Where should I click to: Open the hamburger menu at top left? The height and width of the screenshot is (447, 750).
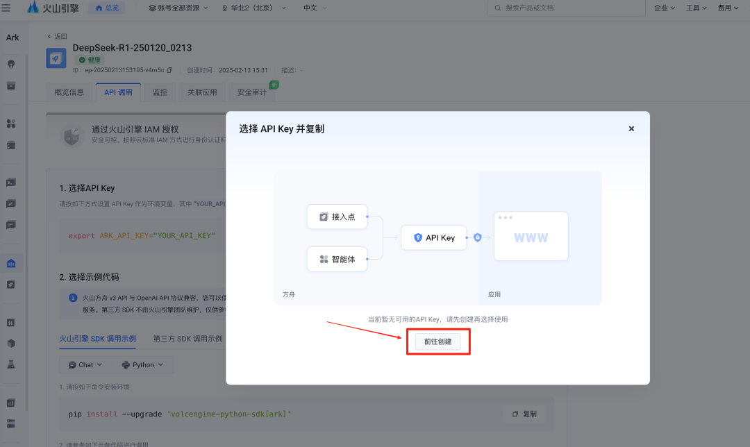pyautogui.click(x=6, y=8)
